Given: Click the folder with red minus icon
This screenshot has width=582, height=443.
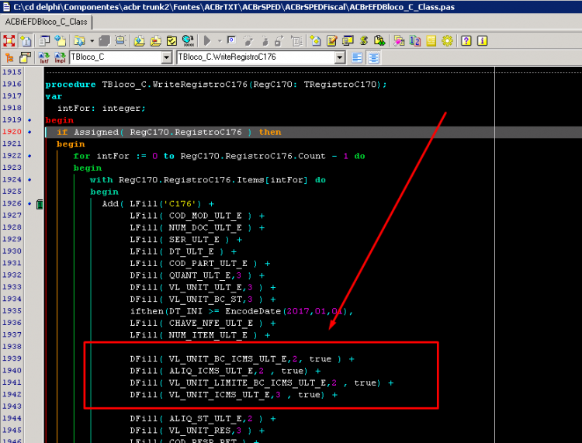Looking at the screenshot, I should pos(155,41).
